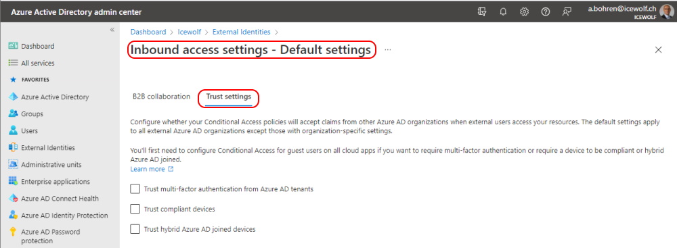Select the Trust settings tab
Viewport: 677px width, 248px height.
click(x=228, y=97)
